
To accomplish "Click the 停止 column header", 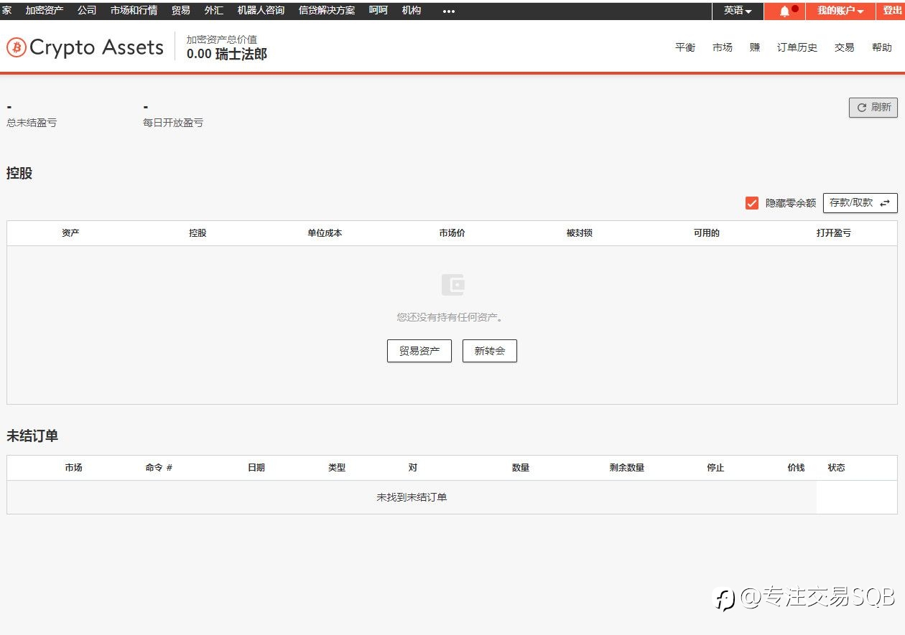I will pos(715,468).
